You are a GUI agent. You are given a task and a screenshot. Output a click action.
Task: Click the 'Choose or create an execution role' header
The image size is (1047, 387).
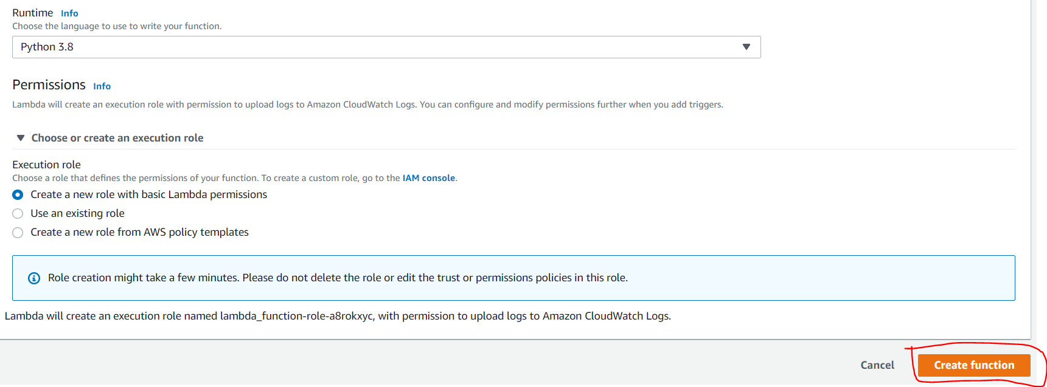click(x=117, y=138)
